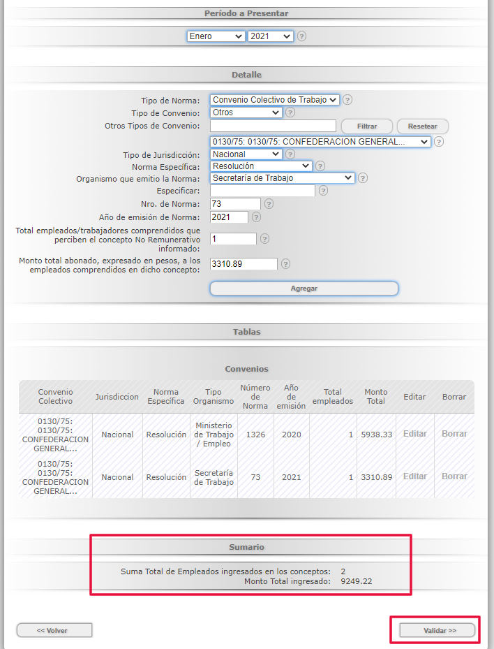Open the Secretaría de Trabajo organismo dropdown
This screenshot has height=649, width=494.
[x=283, y=178]
